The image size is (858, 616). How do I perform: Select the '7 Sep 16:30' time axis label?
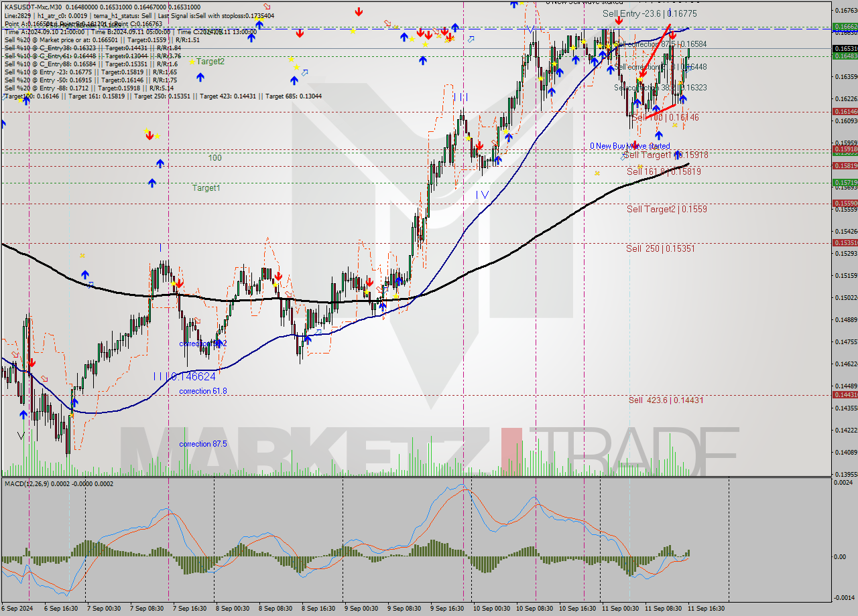190,609
